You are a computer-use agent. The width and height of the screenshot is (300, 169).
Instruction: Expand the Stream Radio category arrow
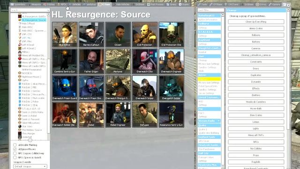[x=219, y=121]
